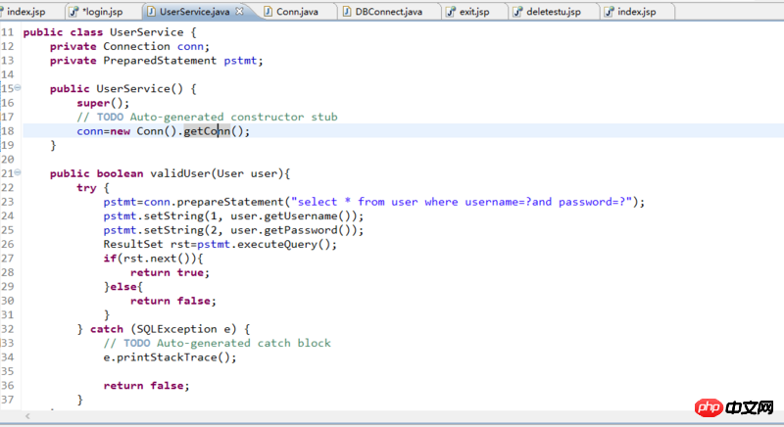Switch to the *login.jsp editor tab
784x427 pixels.
[x=103, y=11]
